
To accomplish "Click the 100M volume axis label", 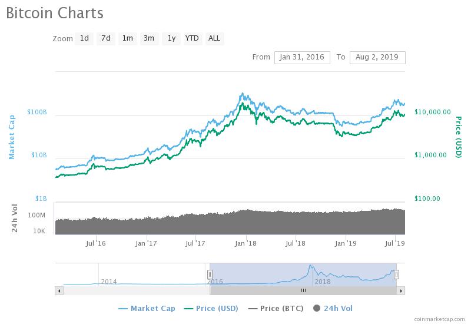I will [37, 215].
